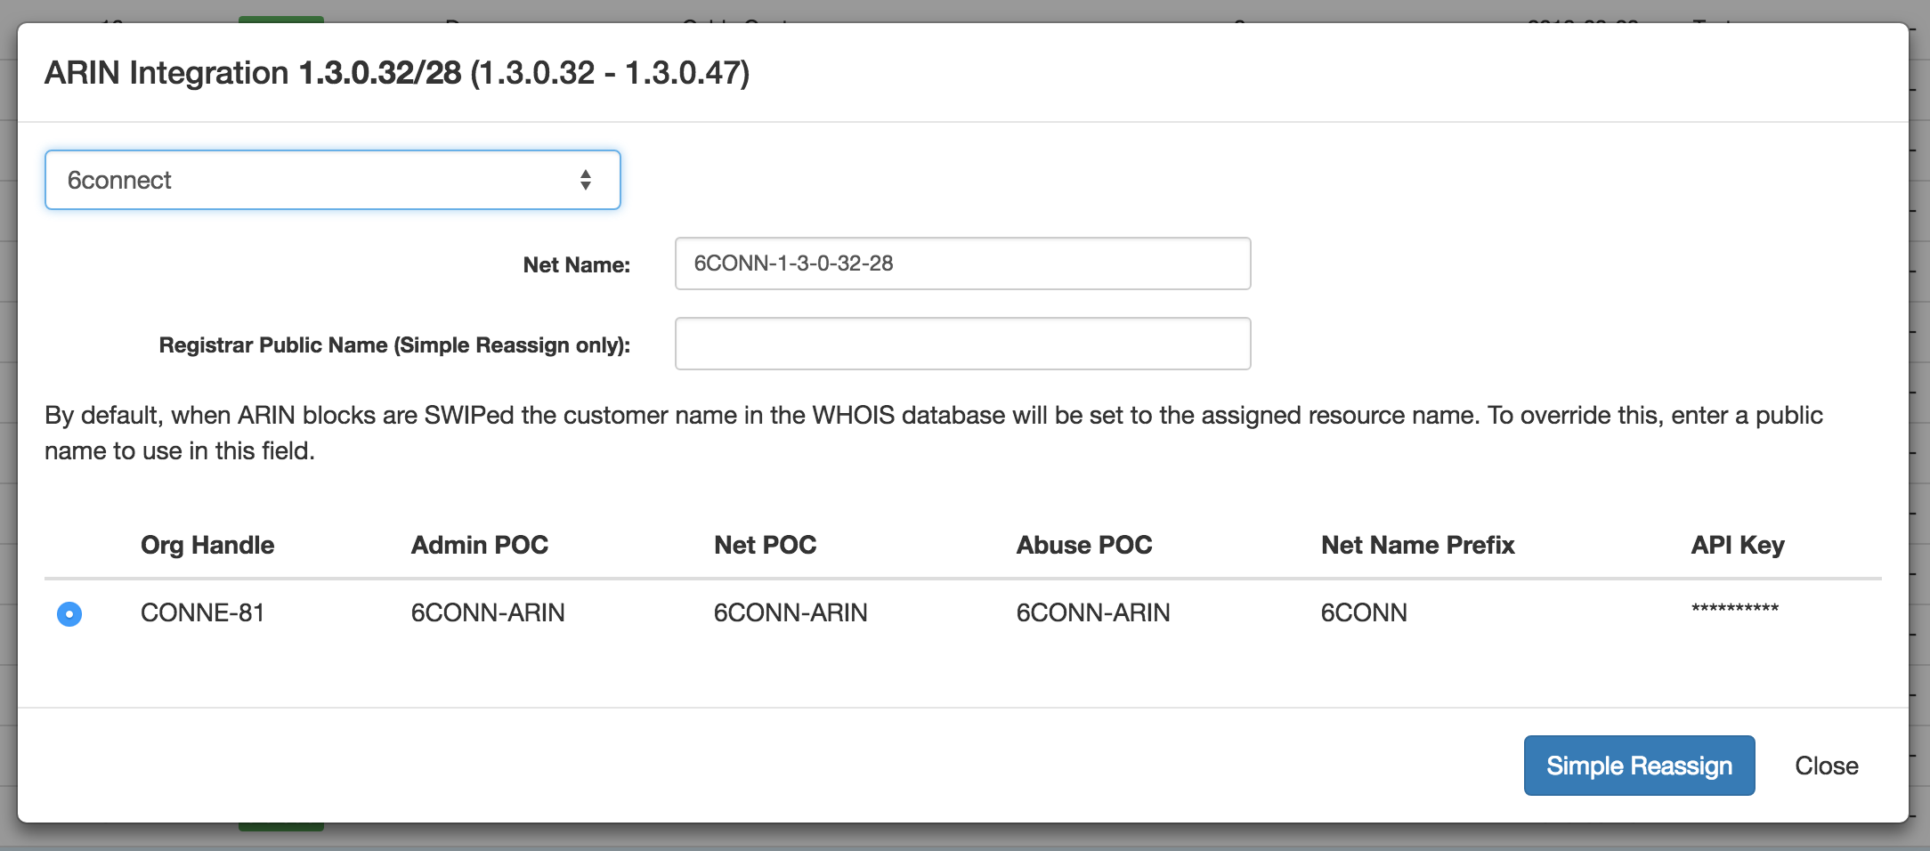The image size is (1930, 851).
Task: Click the Abuse POC column header
Action: [x=1084, y=545]
